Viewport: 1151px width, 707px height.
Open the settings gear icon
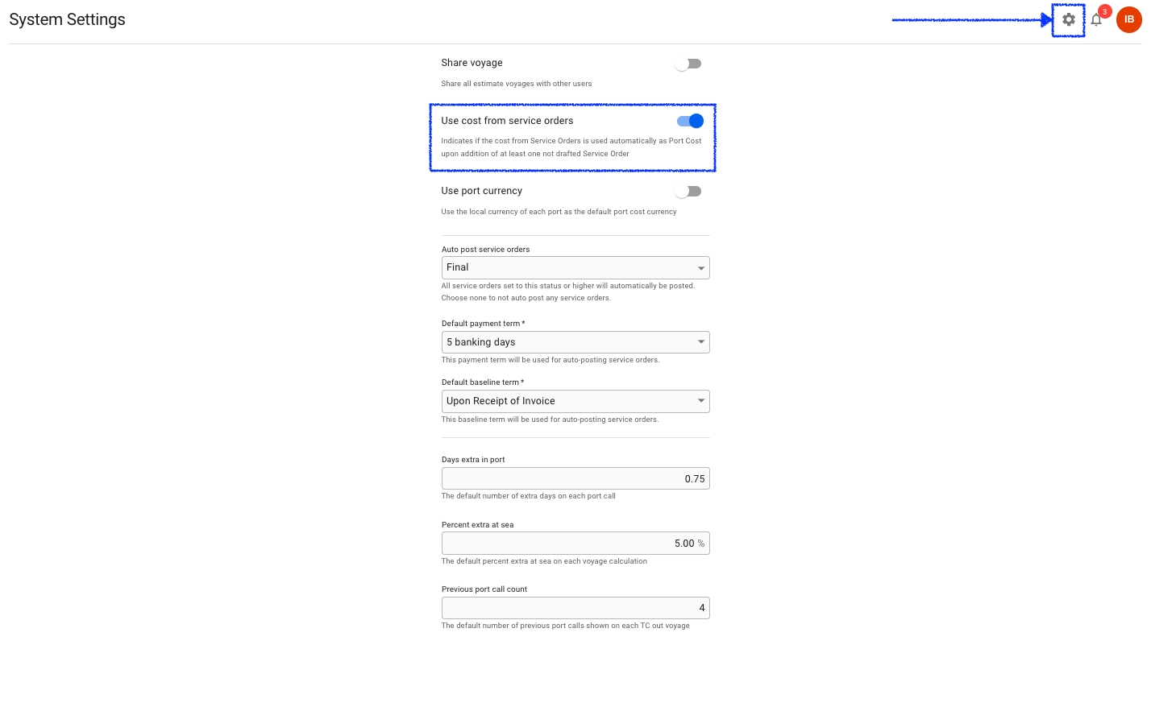[1068, 20]
